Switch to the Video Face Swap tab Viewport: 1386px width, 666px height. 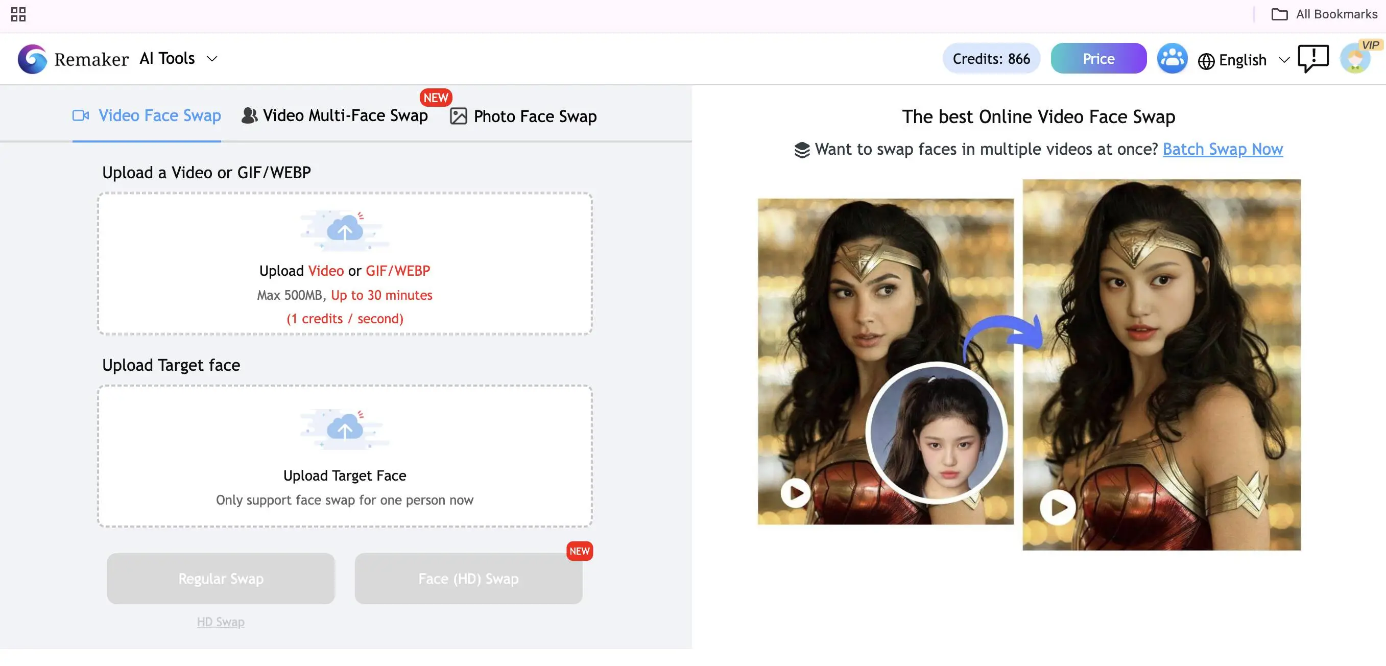147,115
